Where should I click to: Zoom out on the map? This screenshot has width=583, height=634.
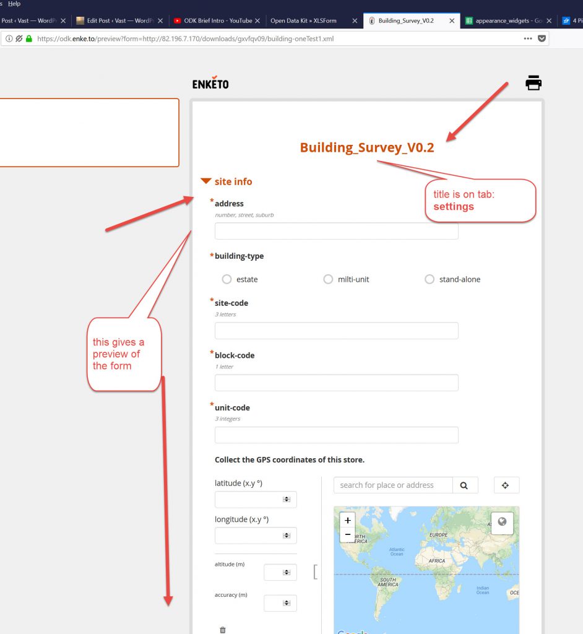point(348,534)
